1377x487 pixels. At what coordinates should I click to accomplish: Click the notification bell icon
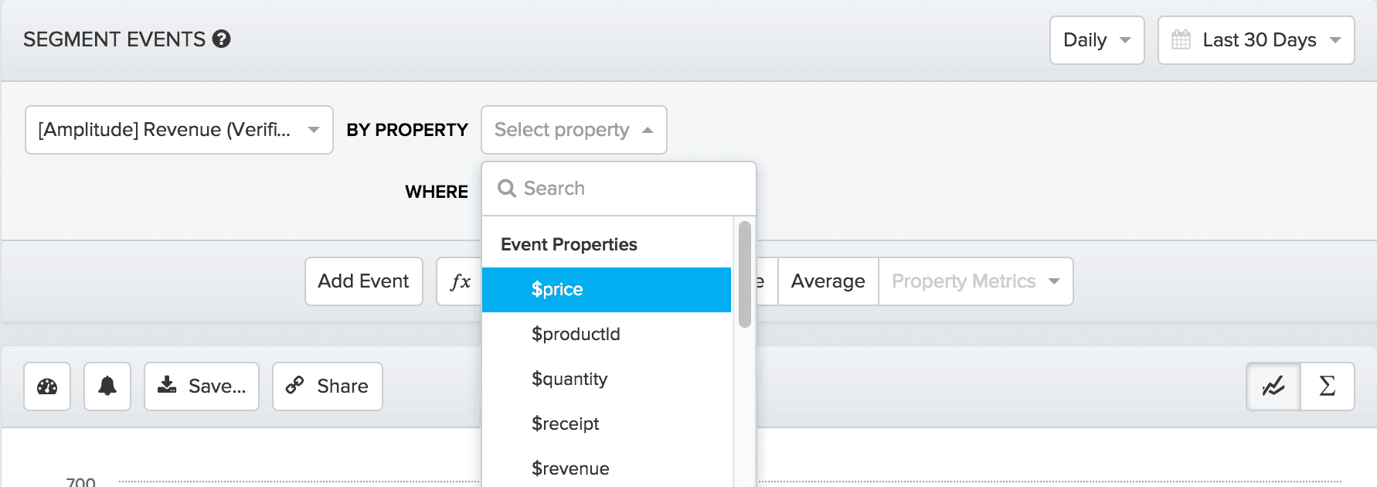coord(107,387)
